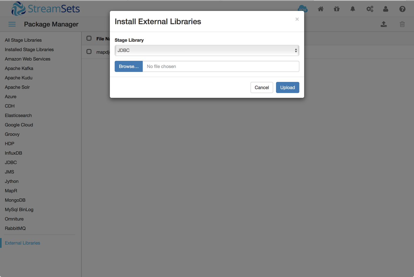The height and width of the screenshot is (277, 414).
Task: Open the Help icon
Action: click(402, 9)
